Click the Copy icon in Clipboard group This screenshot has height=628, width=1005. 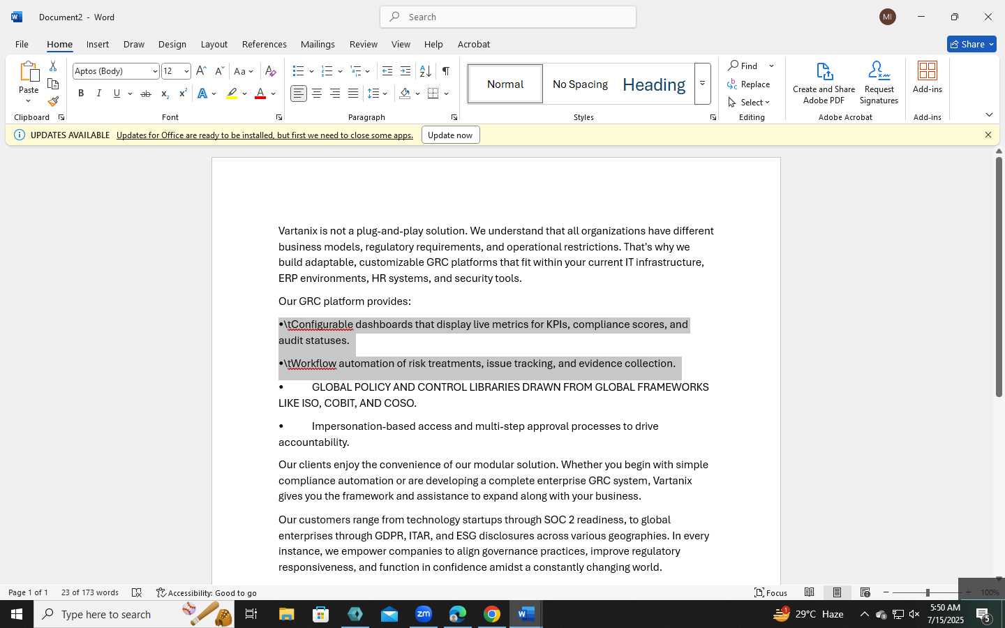click(53, 84)
